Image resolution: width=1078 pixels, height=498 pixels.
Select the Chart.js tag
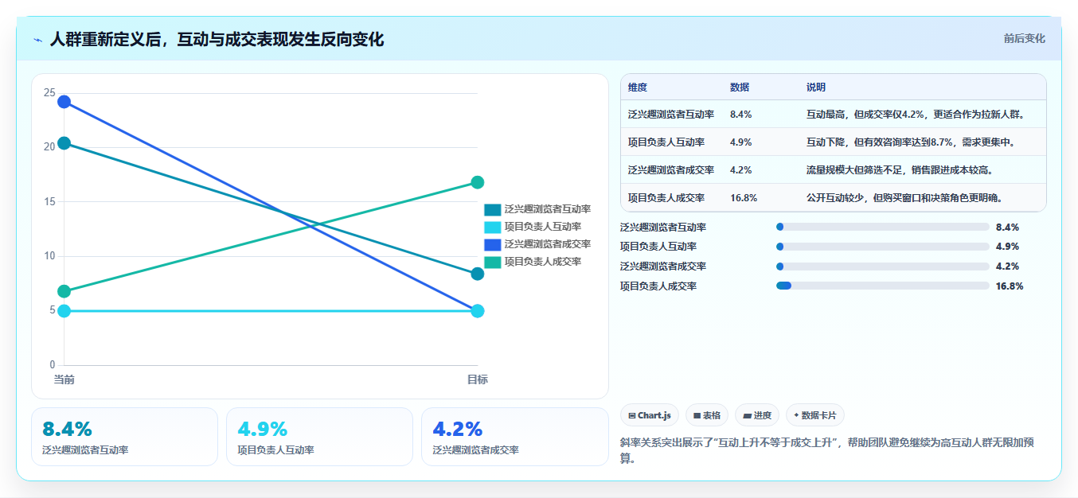pyautogui.click(x=650, y=415)
